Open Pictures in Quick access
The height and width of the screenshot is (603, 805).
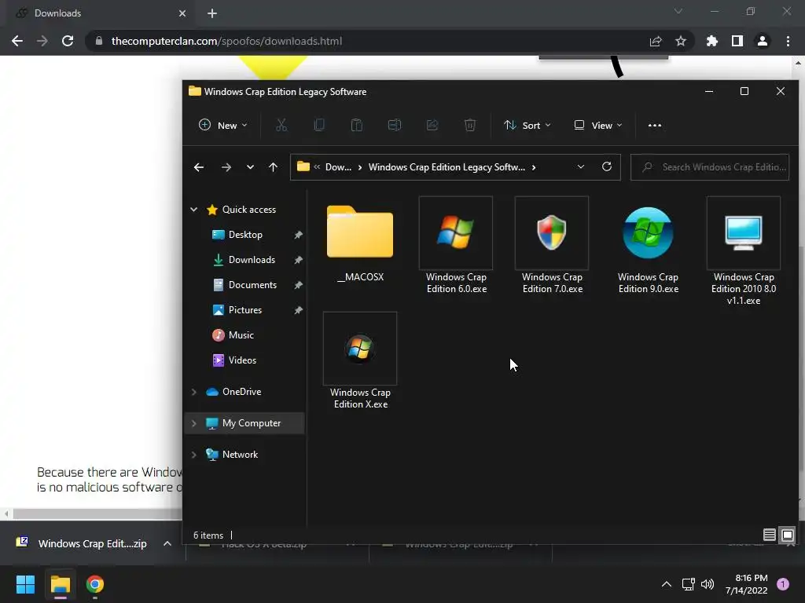(x=245, y=309)
